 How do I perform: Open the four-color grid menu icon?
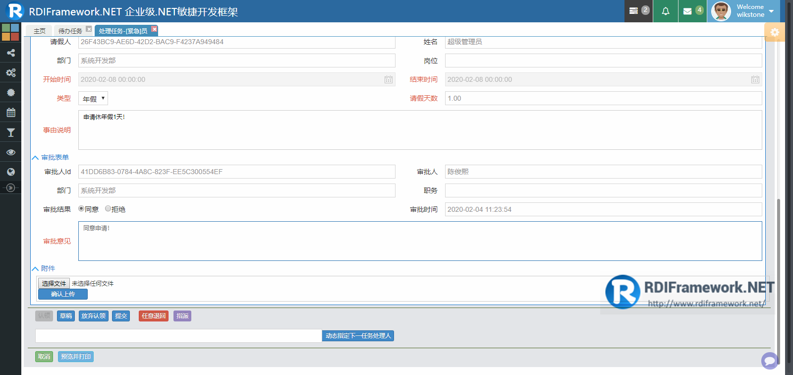(10, 32)
